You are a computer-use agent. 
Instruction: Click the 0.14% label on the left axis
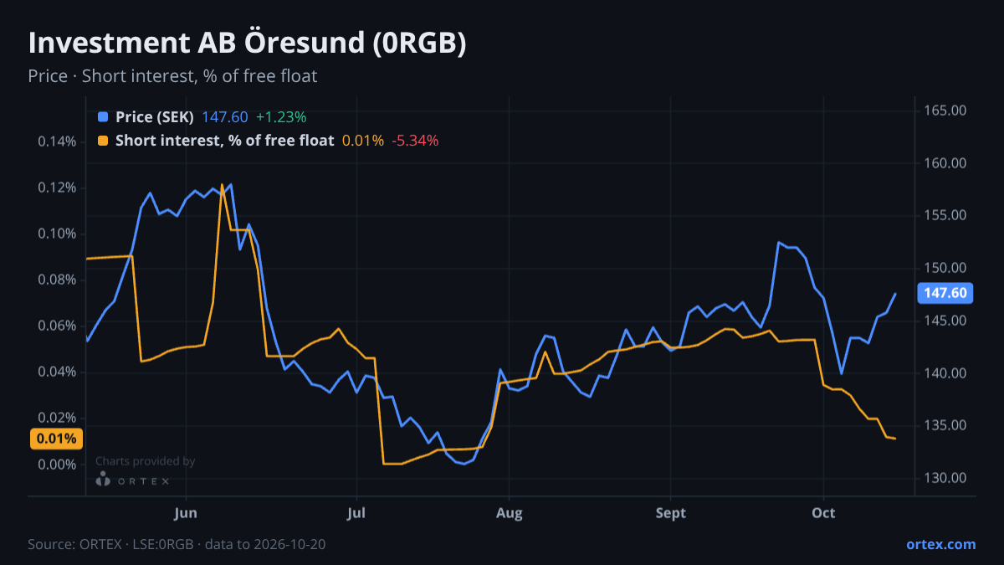(57, 141)
